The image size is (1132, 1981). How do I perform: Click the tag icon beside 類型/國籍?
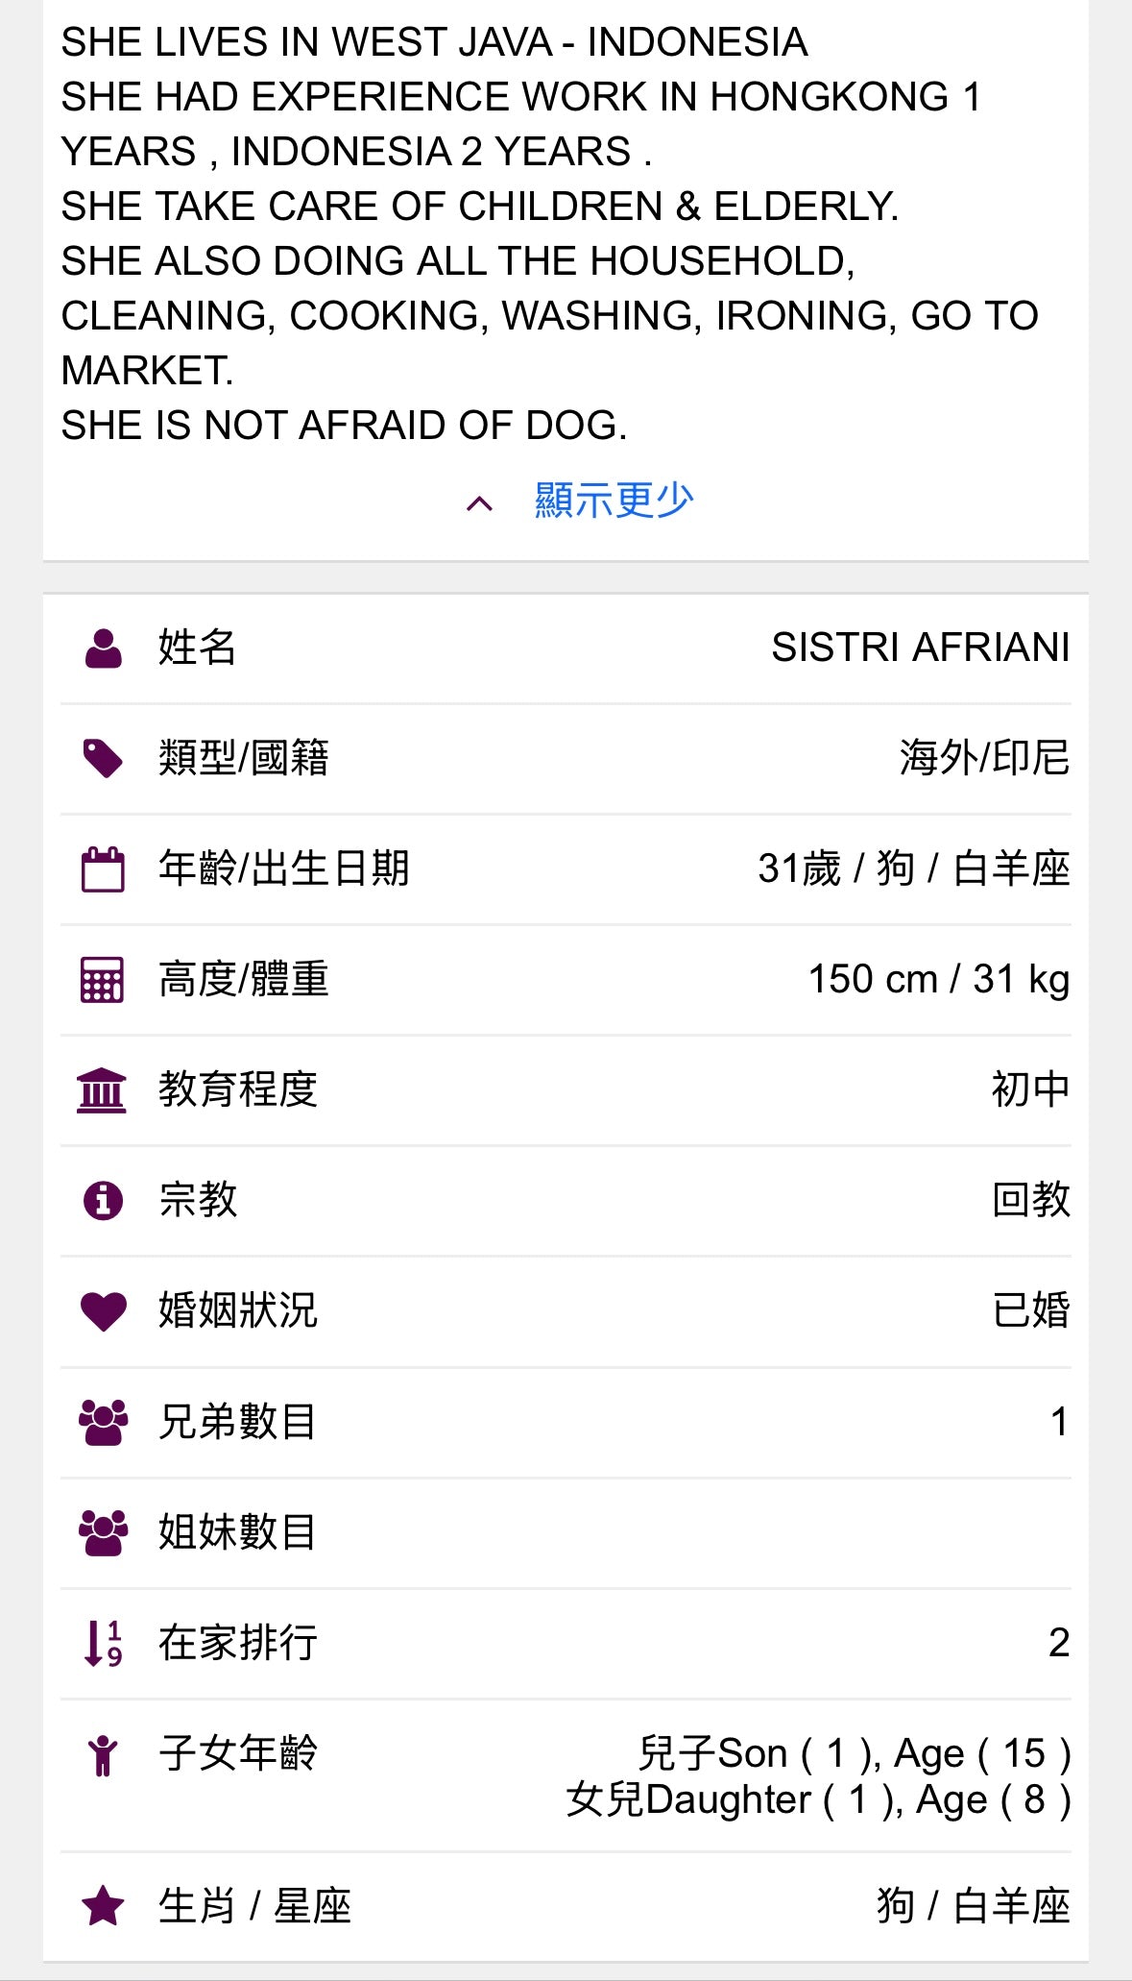103,758
